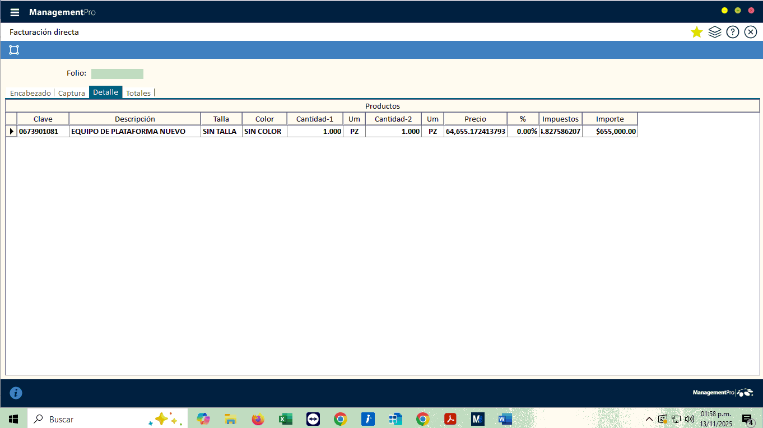The image size is (763, 428).
Task: Select row arrow indicator for product 0673901081
Action: [11, 132]
